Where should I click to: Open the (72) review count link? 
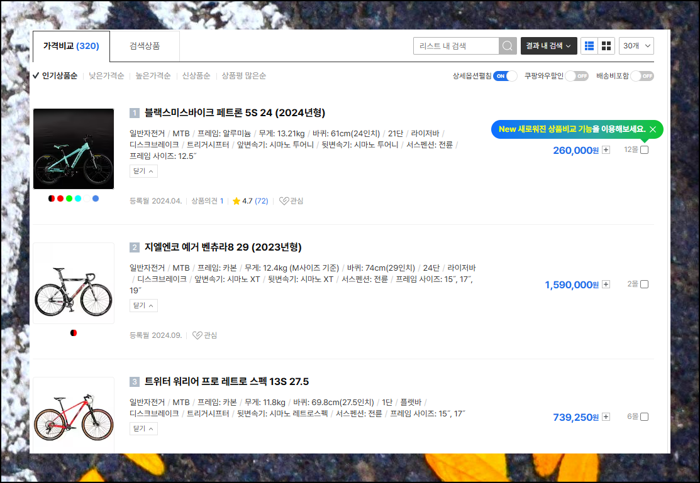click(x=261, y=201)
